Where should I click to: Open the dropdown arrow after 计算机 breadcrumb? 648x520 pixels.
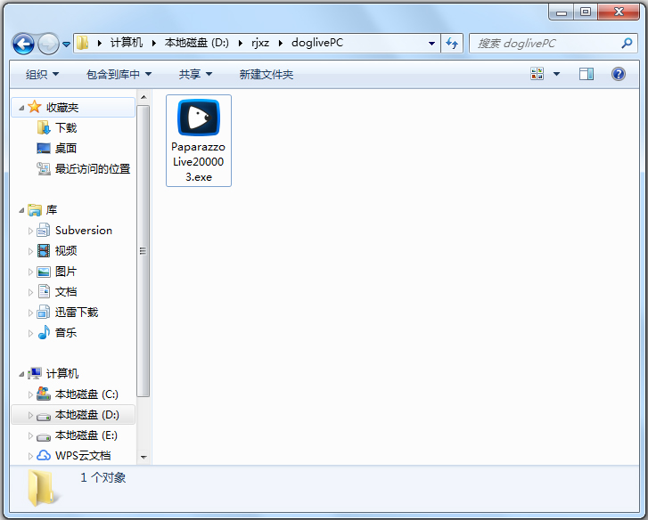pos(153,43)
